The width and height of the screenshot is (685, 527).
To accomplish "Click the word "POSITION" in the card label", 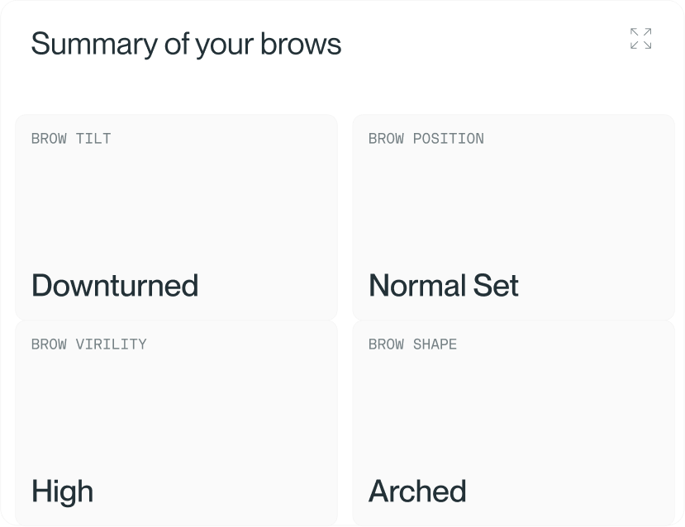I will point(448,139).
